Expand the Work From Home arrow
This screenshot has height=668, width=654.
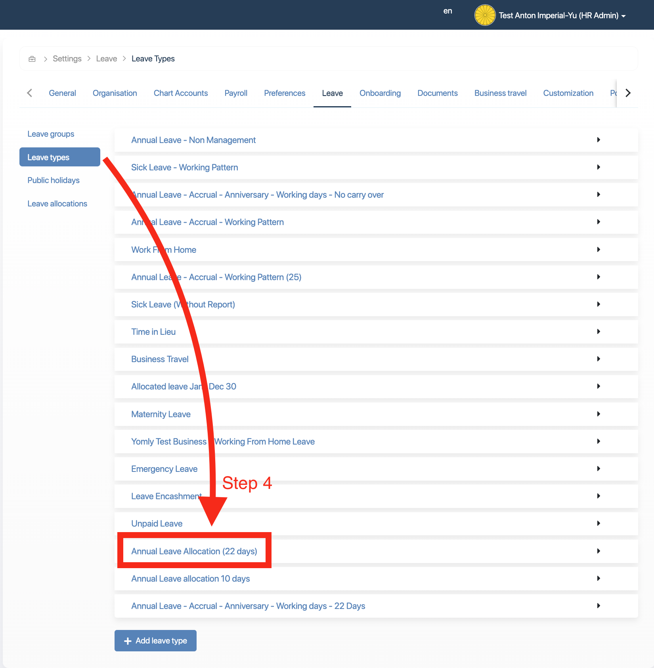click(598, 250)
